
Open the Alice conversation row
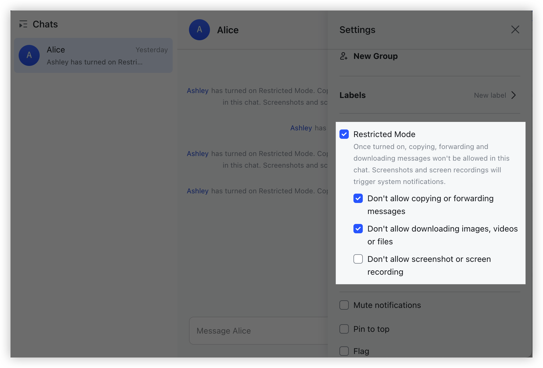point(93,55)
